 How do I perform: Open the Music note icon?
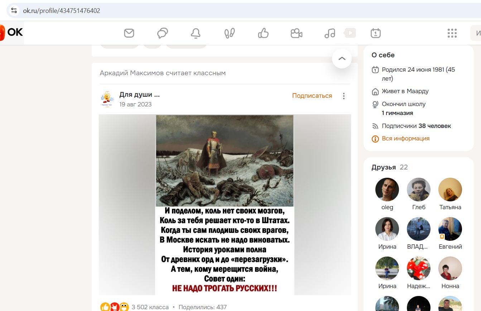pyautogui.click(x=330, y=33)
